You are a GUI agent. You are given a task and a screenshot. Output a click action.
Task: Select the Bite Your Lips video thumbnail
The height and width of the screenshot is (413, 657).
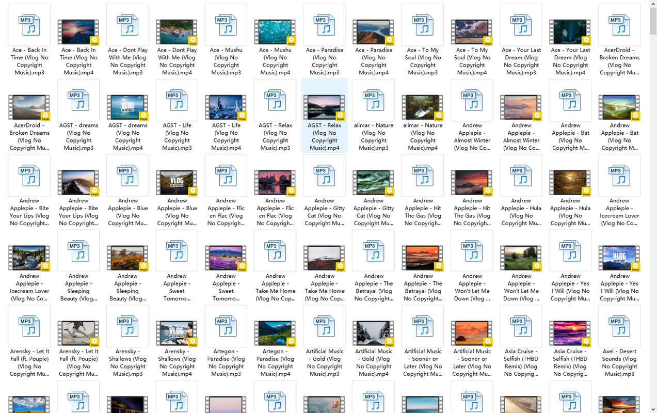78,183
